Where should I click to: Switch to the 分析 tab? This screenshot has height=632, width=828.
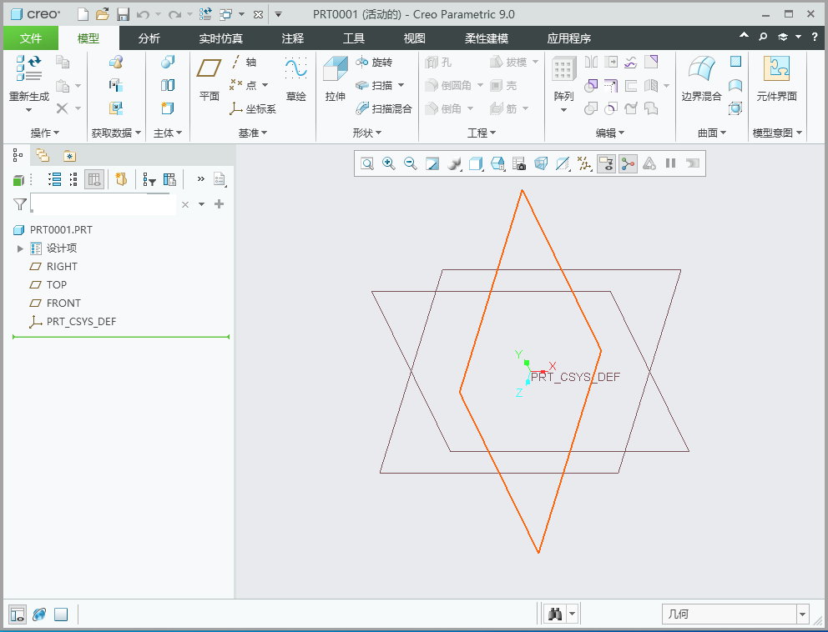pos(149,38)
